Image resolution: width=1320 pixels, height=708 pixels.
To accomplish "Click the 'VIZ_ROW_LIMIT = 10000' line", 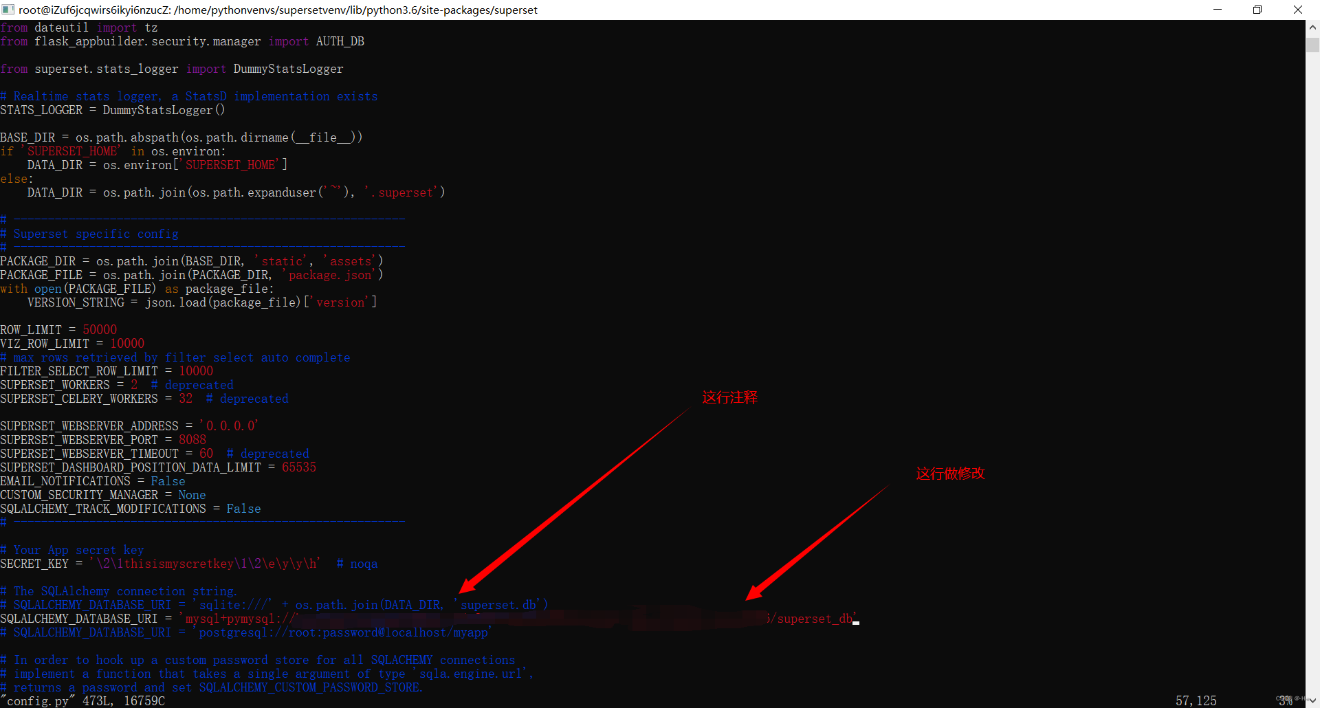I will click(x=72, y=344).
